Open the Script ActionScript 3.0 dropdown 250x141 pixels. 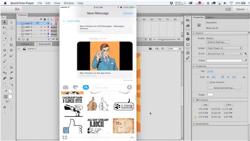[x=224, y=54]
